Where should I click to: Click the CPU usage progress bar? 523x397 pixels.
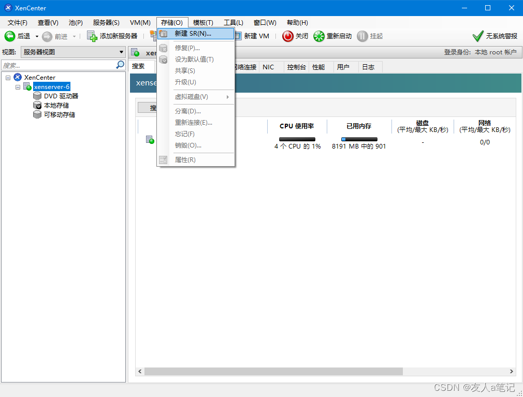(x=297, y=139)
